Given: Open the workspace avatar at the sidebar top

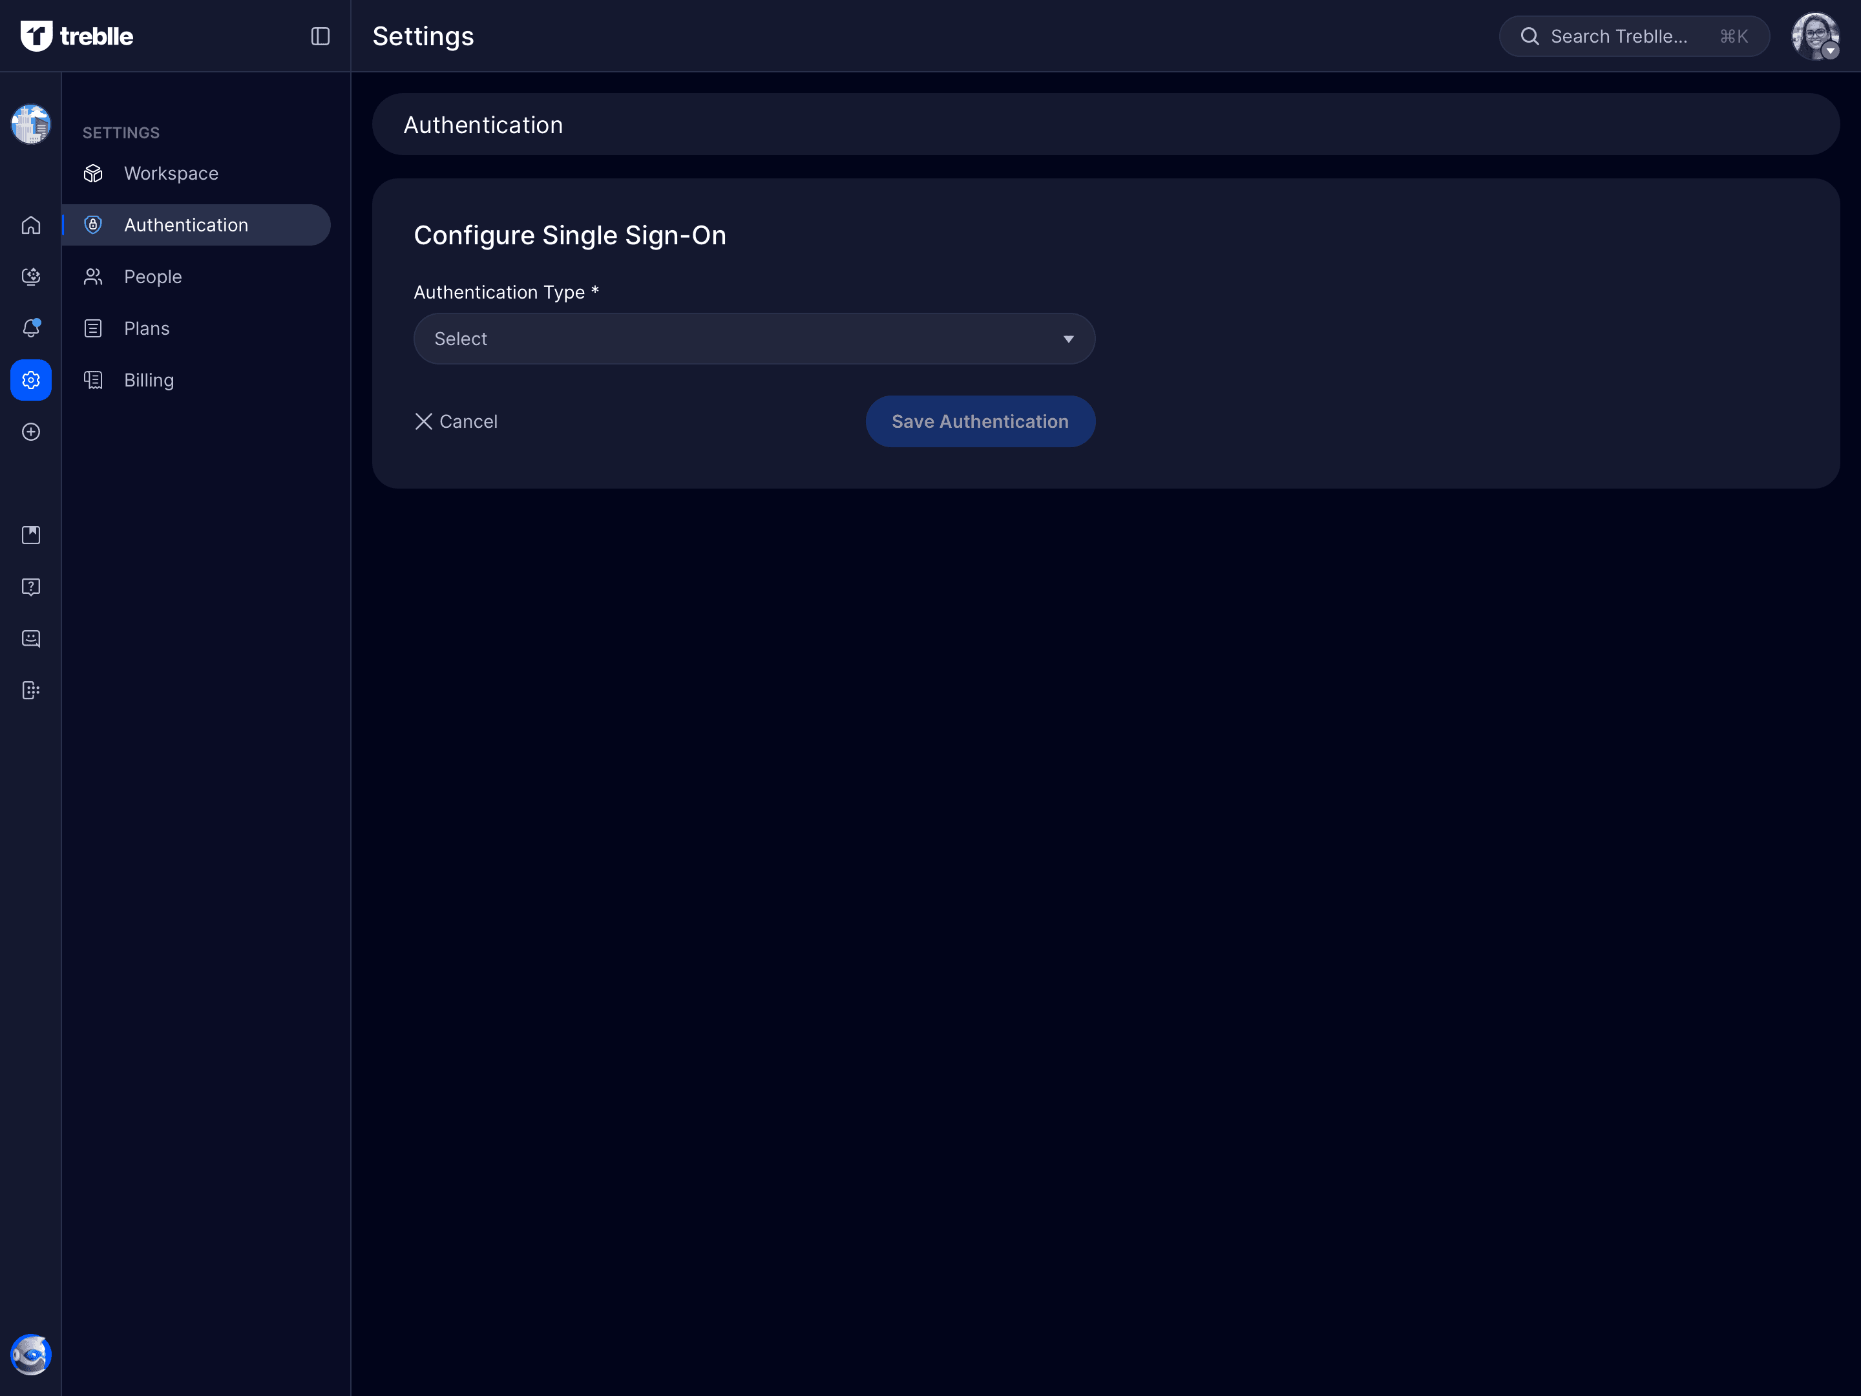Looking at the screenshot, I should (x=30, y=123).
